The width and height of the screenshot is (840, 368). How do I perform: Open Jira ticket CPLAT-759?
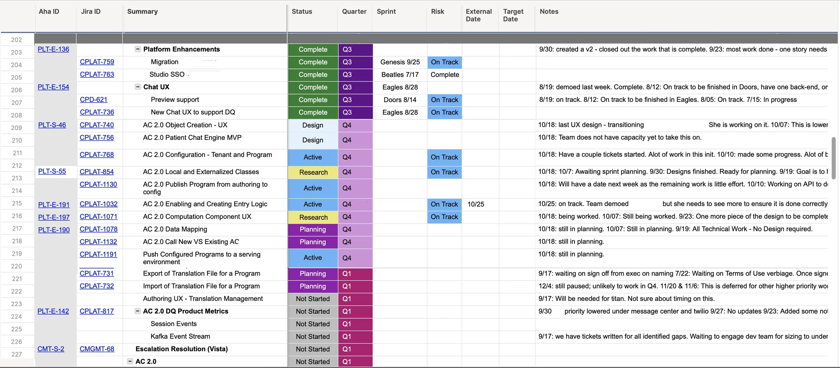click(97, 62)
